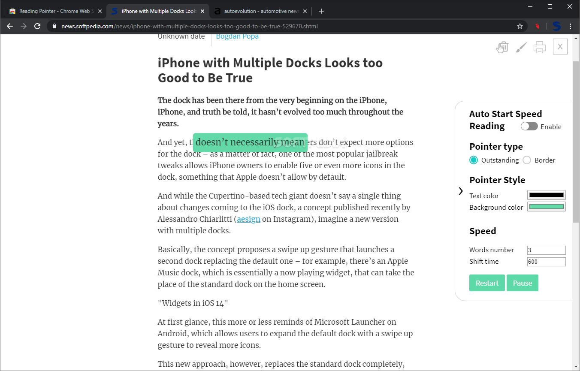This screenshot has width=580, height=371.
Task: Close the iPhone with Multiple Docks tab
Action: click(202, 11)
